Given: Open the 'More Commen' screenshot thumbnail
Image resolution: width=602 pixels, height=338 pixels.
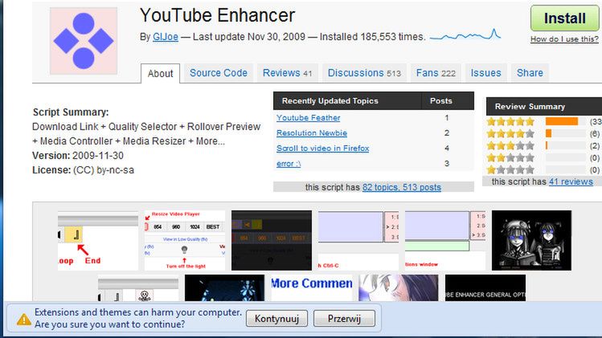Looking at the screenshot, I should pos(312,287).
